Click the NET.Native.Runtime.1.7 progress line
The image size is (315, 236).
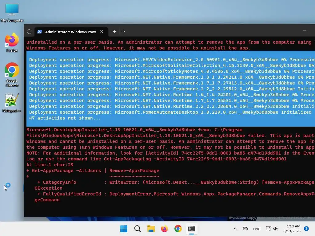tap(172, 100)
